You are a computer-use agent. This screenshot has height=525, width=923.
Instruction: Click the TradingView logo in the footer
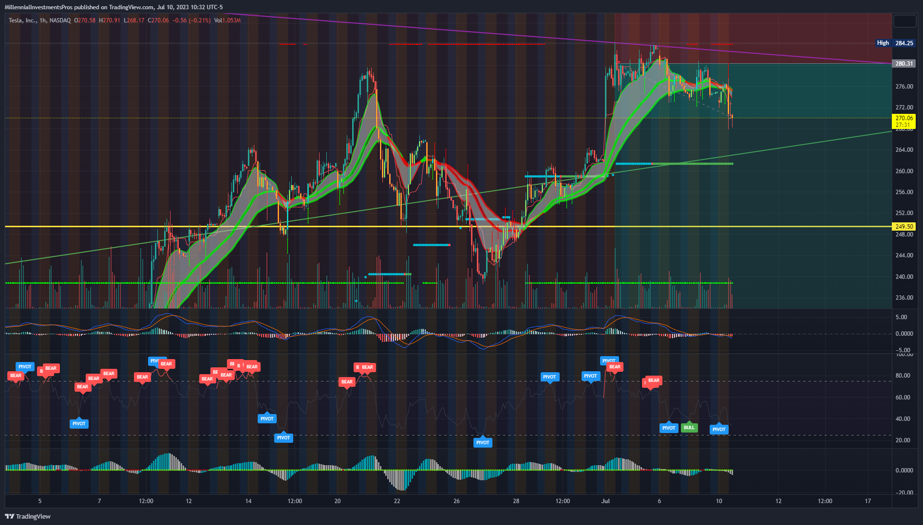pos(28,516)
